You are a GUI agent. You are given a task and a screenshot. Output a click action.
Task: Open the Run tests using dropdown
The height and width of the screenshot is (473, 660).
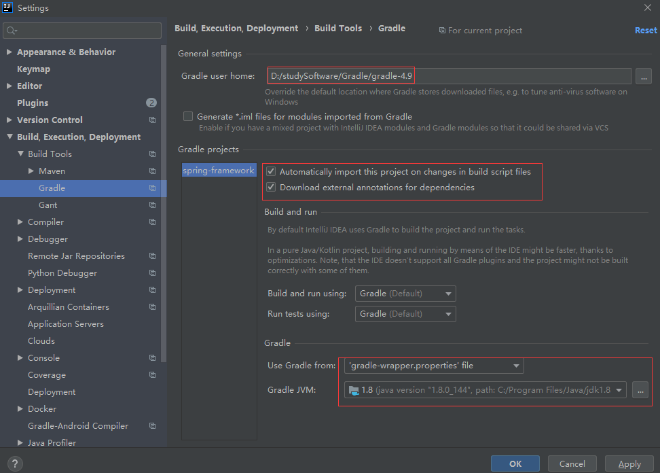405,314
